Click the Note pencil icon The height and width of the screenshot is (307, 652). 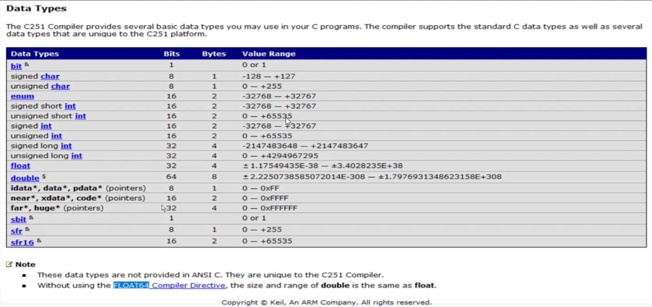tap(9, 264)
